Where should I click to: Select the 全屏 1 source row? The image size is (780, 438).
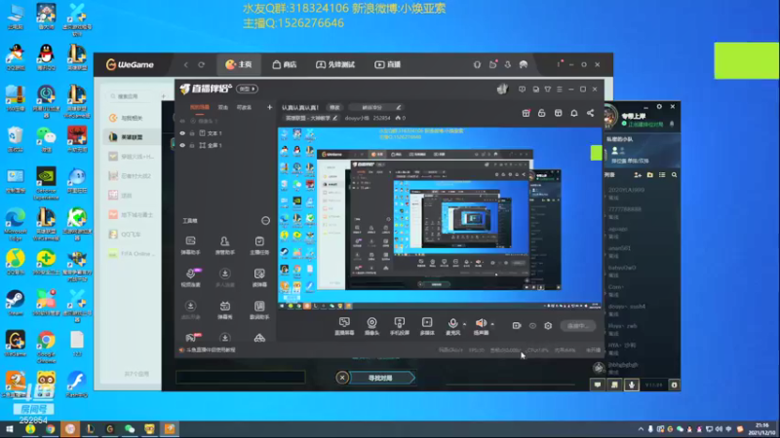226,145
